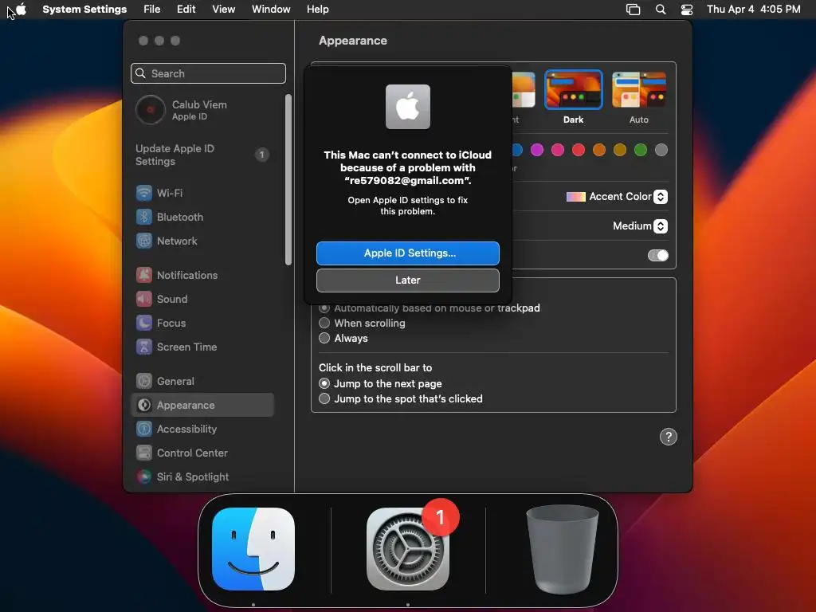Click the badge on Update Apple ID Settings

(261, 155)
